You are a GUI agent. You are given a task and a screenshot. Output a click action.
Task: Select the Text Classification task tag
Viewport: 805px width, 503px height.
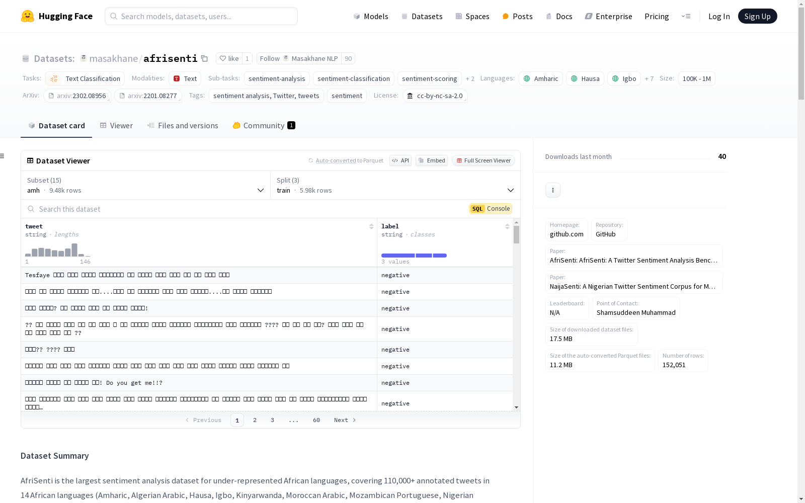tap(85, 78)
